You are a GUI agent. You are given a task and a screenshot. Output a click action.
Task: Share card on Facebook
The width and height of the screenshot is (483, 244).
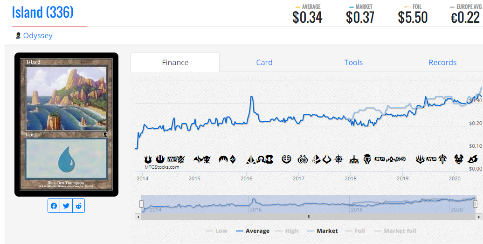54,206
